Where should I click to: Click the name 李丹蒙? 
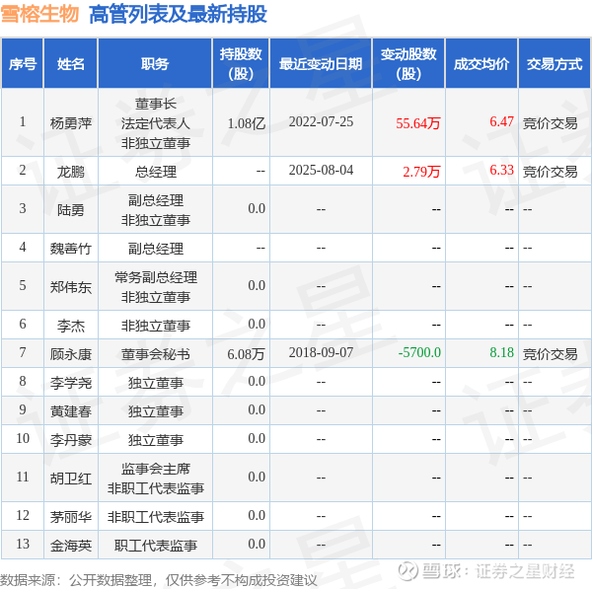pyautogui.click(x=71, y=440)
